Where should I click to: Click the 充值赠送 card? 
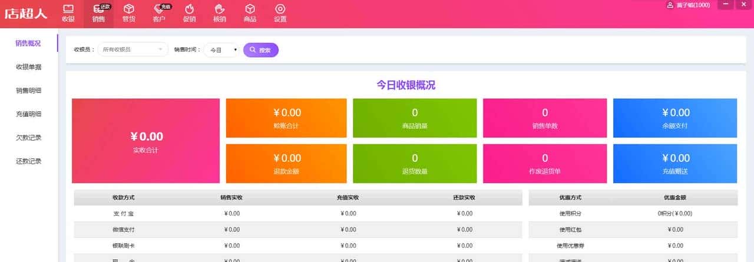pyautogui.click(x=675, y=163)
